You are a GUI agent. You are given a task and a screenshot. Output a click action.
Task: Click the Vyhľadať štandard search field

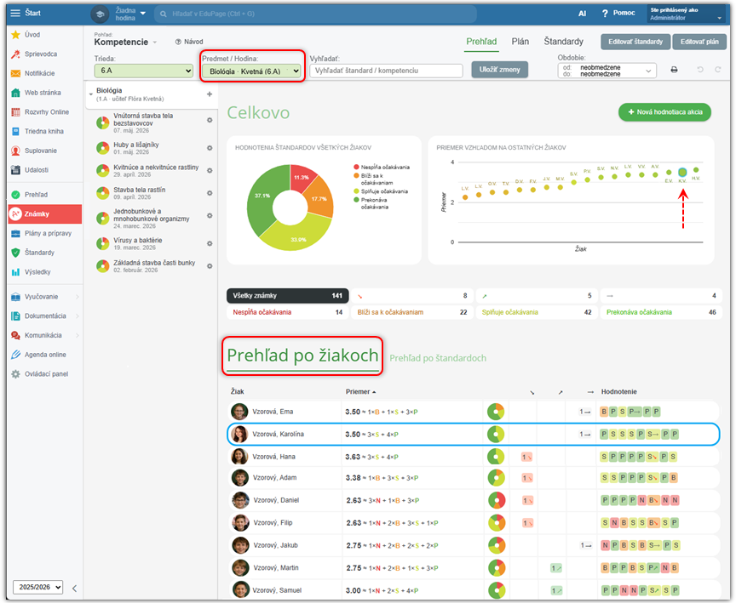386,71
